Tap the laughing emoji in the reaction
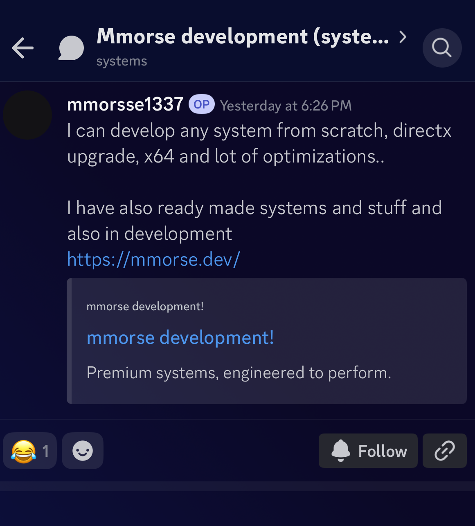 24,451
